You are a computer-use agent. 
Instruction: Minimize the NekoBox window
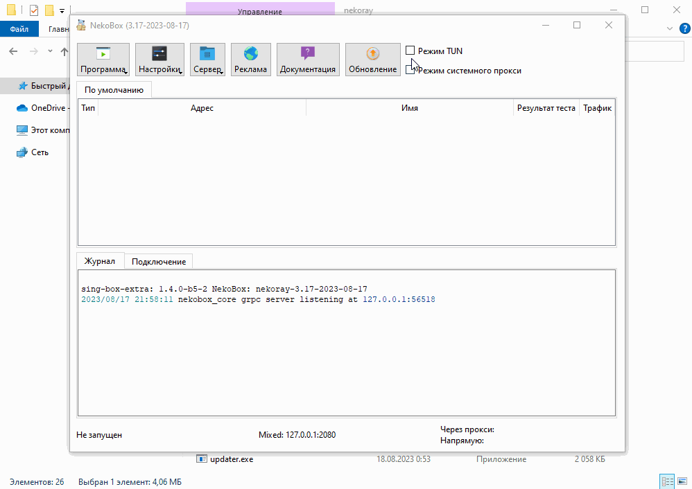[x=546, y=25]
